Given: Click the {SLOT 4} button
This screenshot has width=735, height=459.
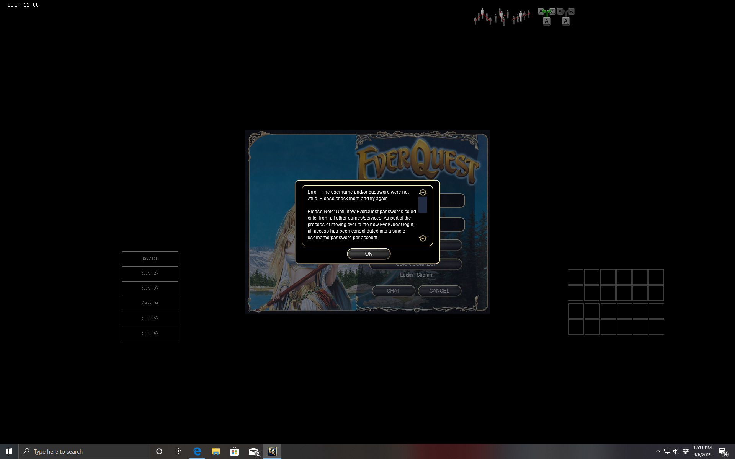Looking at the screenshot, I should [x=150, y=303].
